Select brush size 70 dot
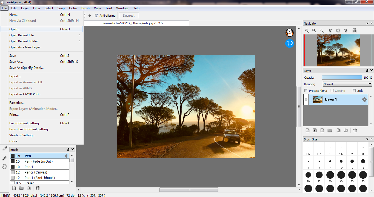 (363, 175)
